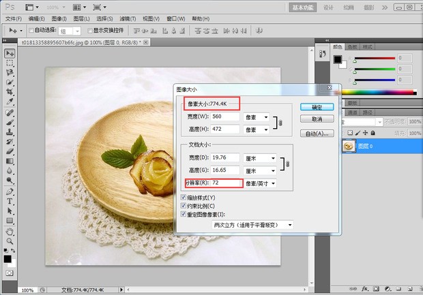Select the Move tool in toolbox
Image resolution: width=423 pixels, height=295 pixels.
coord(10,53)
